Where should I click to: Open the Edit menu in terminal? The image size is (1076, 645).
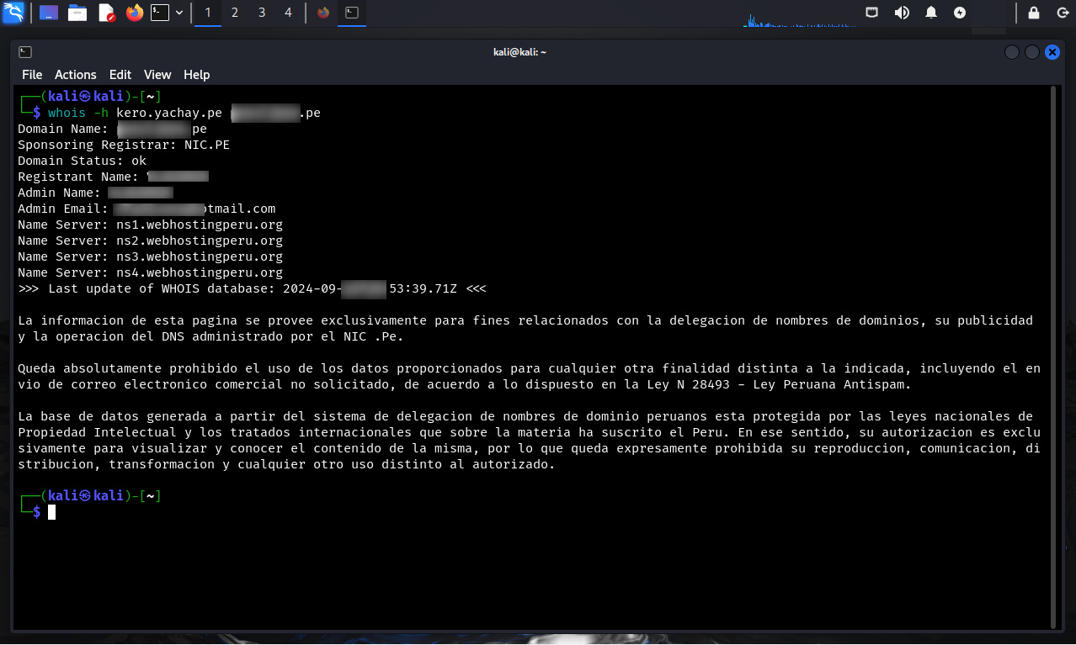point(120,75)
